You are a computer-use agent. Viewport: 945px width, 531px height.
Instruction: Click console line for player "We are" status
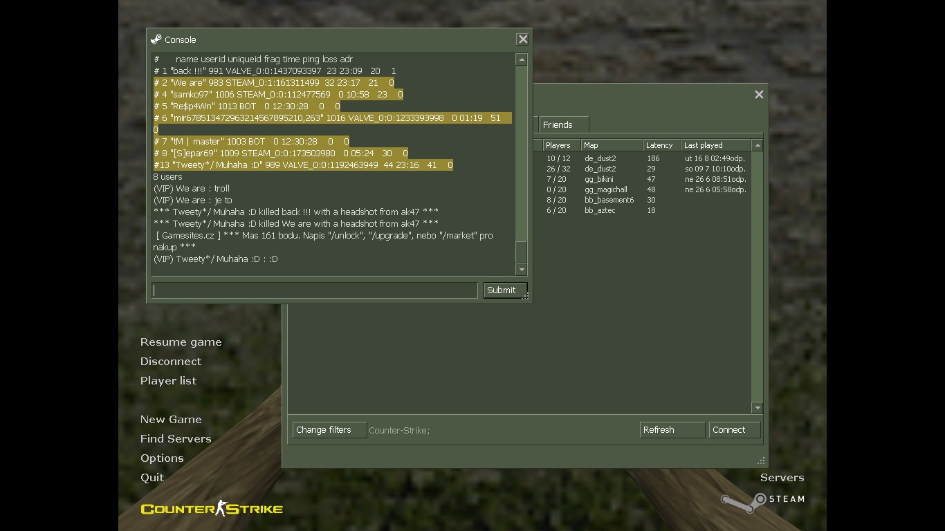point(273,83)
